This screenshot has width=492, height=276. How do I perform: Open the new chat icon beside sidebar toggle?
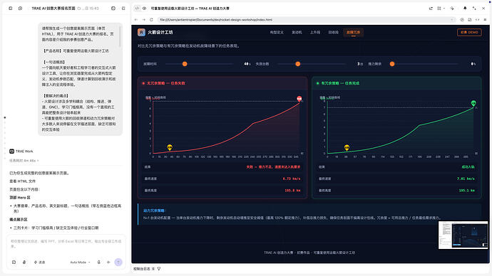point(20,9)
